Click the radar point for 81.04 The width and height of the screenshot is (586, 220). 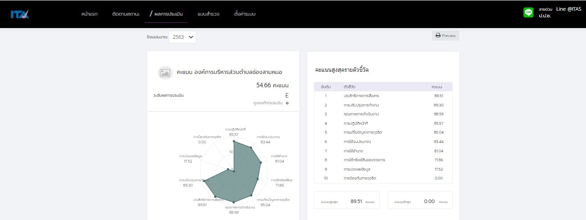point(261,163)
